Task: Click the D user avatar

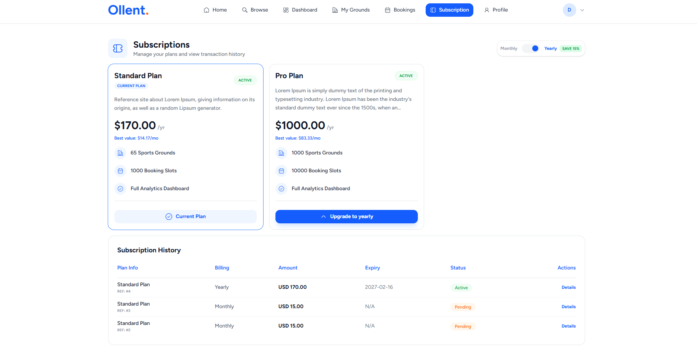Action: click(569, 10)
